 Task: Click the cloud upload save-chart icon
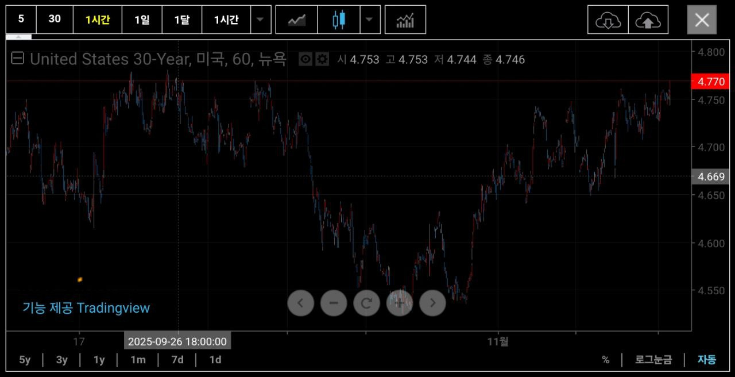(648, 20)
